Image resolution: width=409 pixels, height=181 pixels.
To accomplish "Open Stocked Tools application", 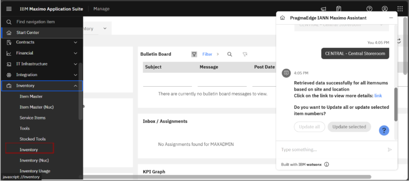I will coord(33,139).
